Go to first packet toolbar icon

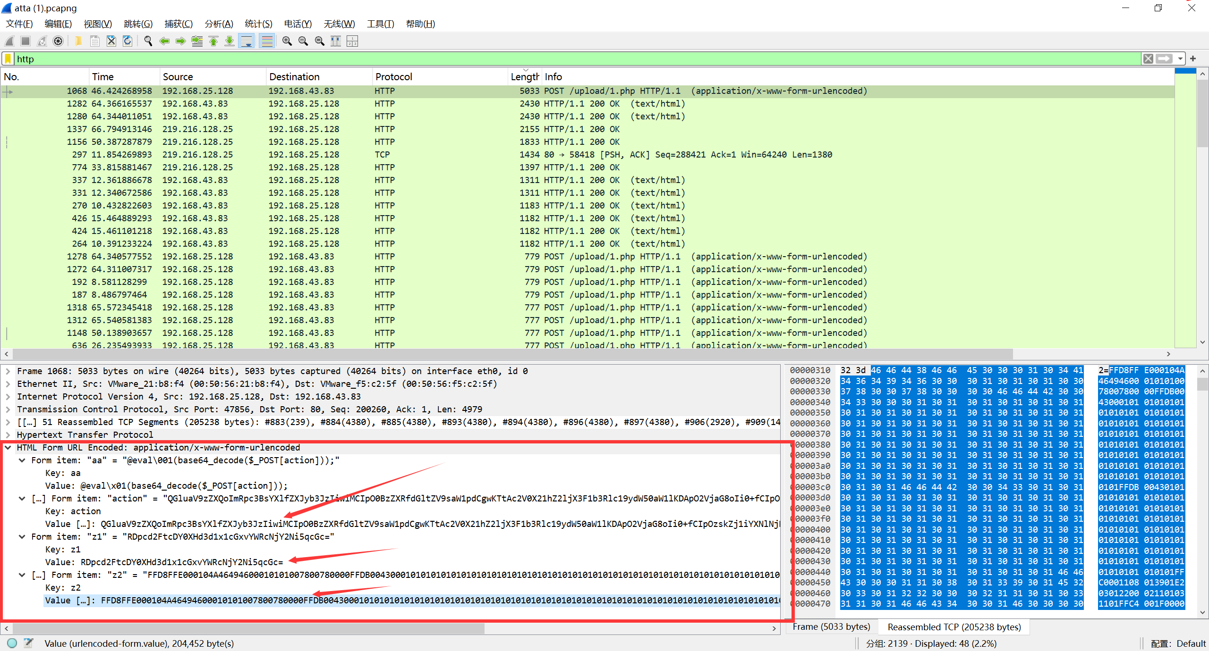coord(213,42)
